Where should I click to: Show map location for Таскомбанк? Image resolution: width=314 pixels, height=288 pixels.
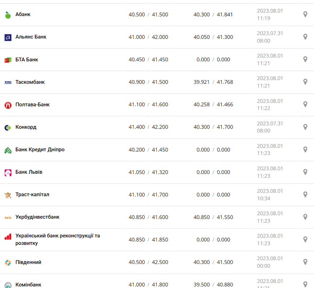305,82
